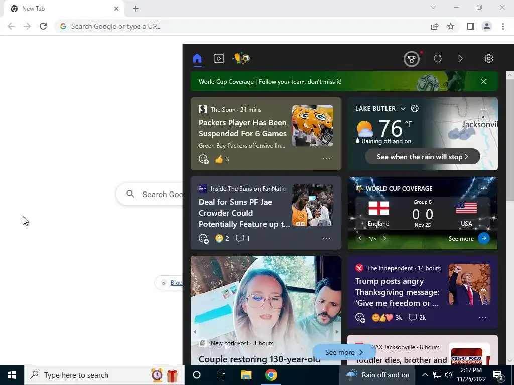Open the home feed tab in the widget panel
The width and height of the screenshot is (514, 385).
(x=197, y=59)
